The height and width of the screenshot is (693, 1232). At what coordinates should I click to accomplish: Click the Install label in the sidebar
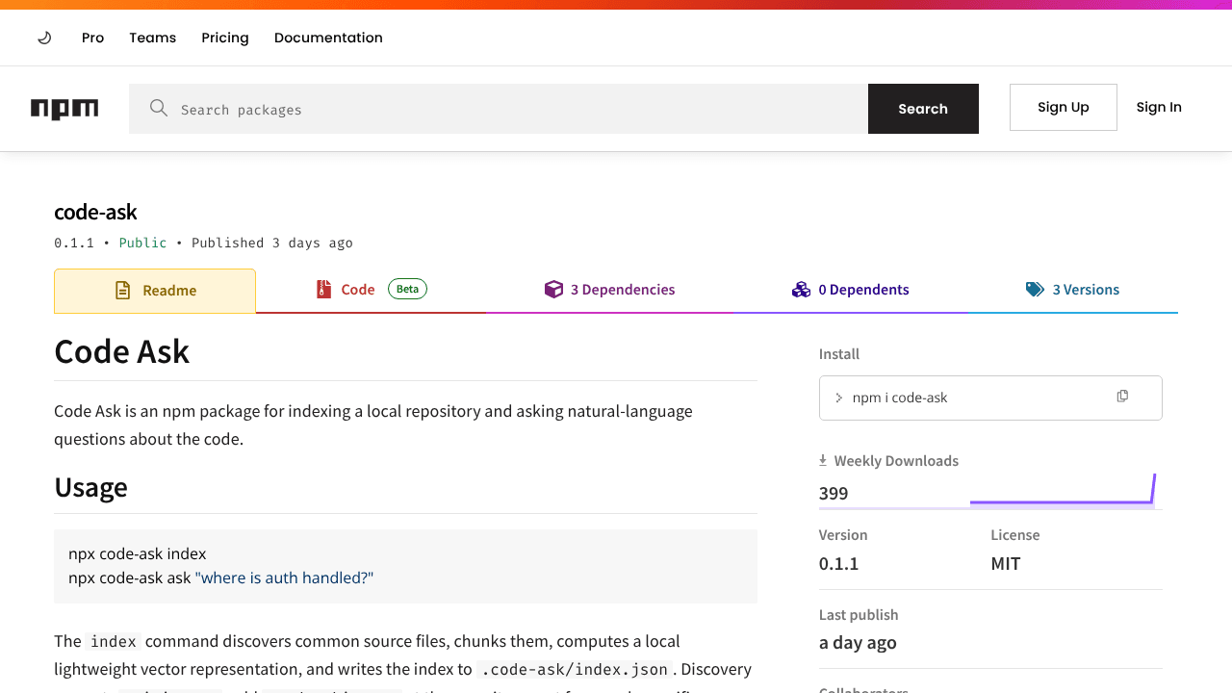(839, 354)
